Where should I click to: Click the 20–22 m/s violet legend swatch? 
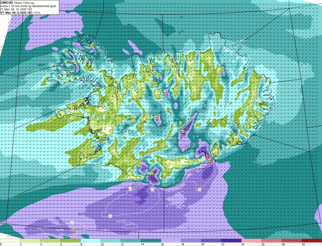click(211, 240)
